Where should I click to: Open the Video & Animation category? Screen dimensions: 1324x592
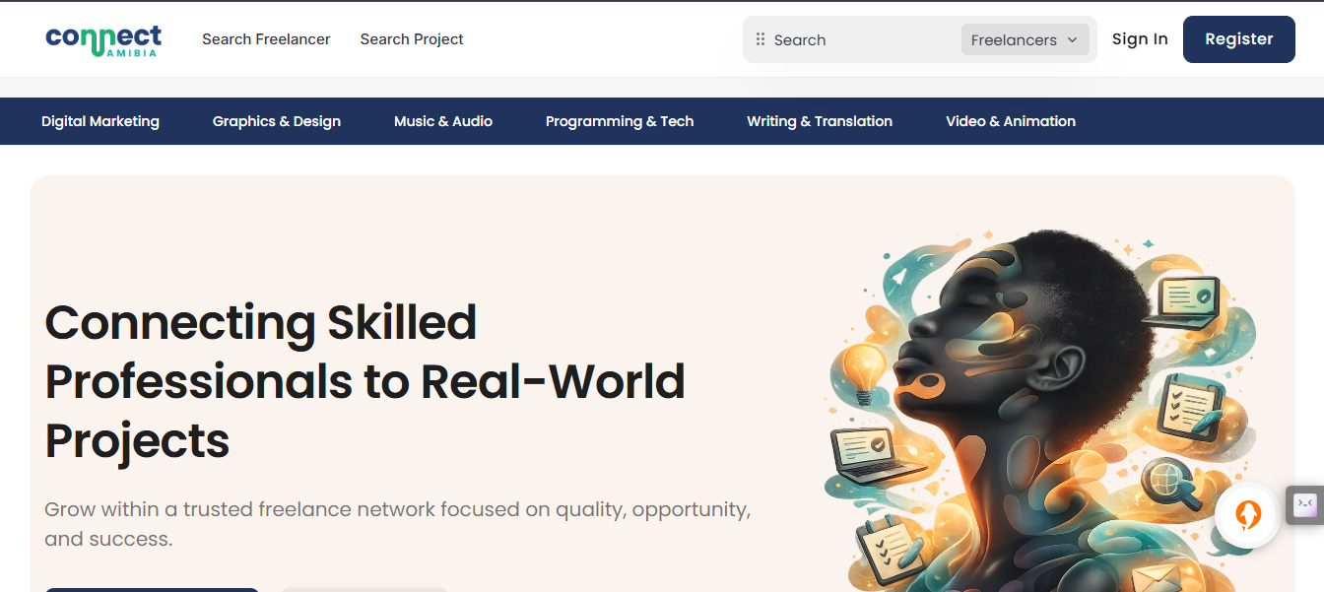click(x=1011, y=121)
